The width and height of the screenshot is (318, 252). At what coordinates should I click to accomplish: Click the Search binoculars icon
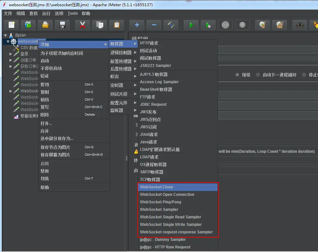click(x=300, y=25)
